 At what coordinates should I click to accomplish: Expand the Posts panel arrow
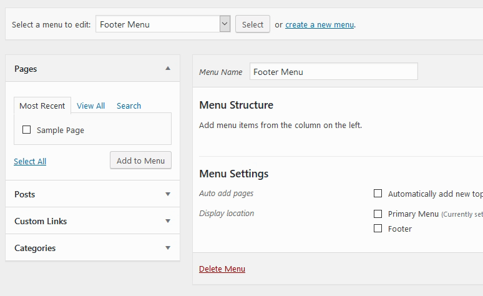point(167,194)
